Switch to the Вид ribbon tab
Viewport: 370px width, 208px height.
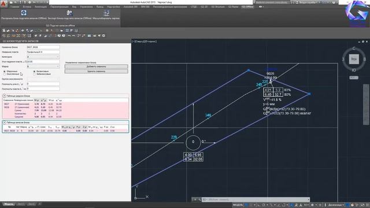click(x=74, y=7)
